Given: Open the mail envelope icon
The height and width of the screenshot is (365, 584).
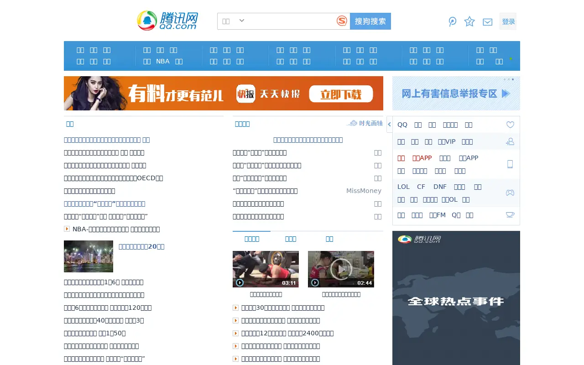Looking at the screenshot, I should 488,22.
